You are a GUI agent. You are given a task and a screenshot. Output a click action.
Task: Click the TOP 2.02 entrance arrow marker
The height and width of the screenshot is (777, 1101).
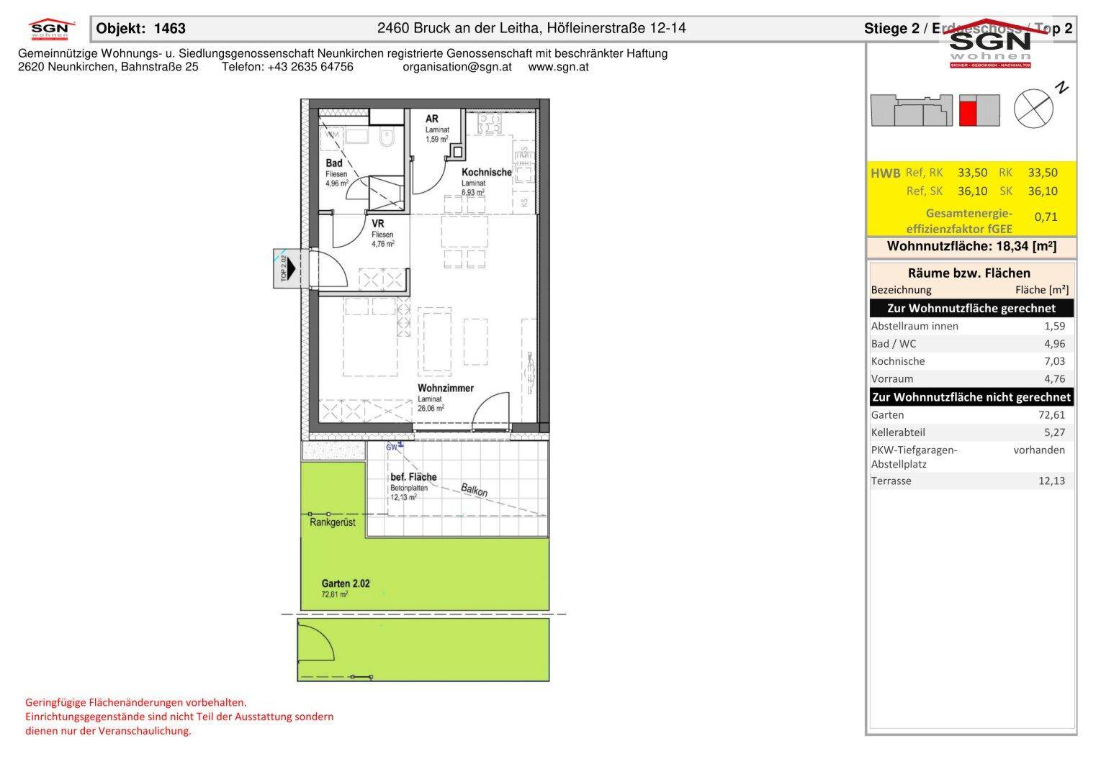coord(290,268)
